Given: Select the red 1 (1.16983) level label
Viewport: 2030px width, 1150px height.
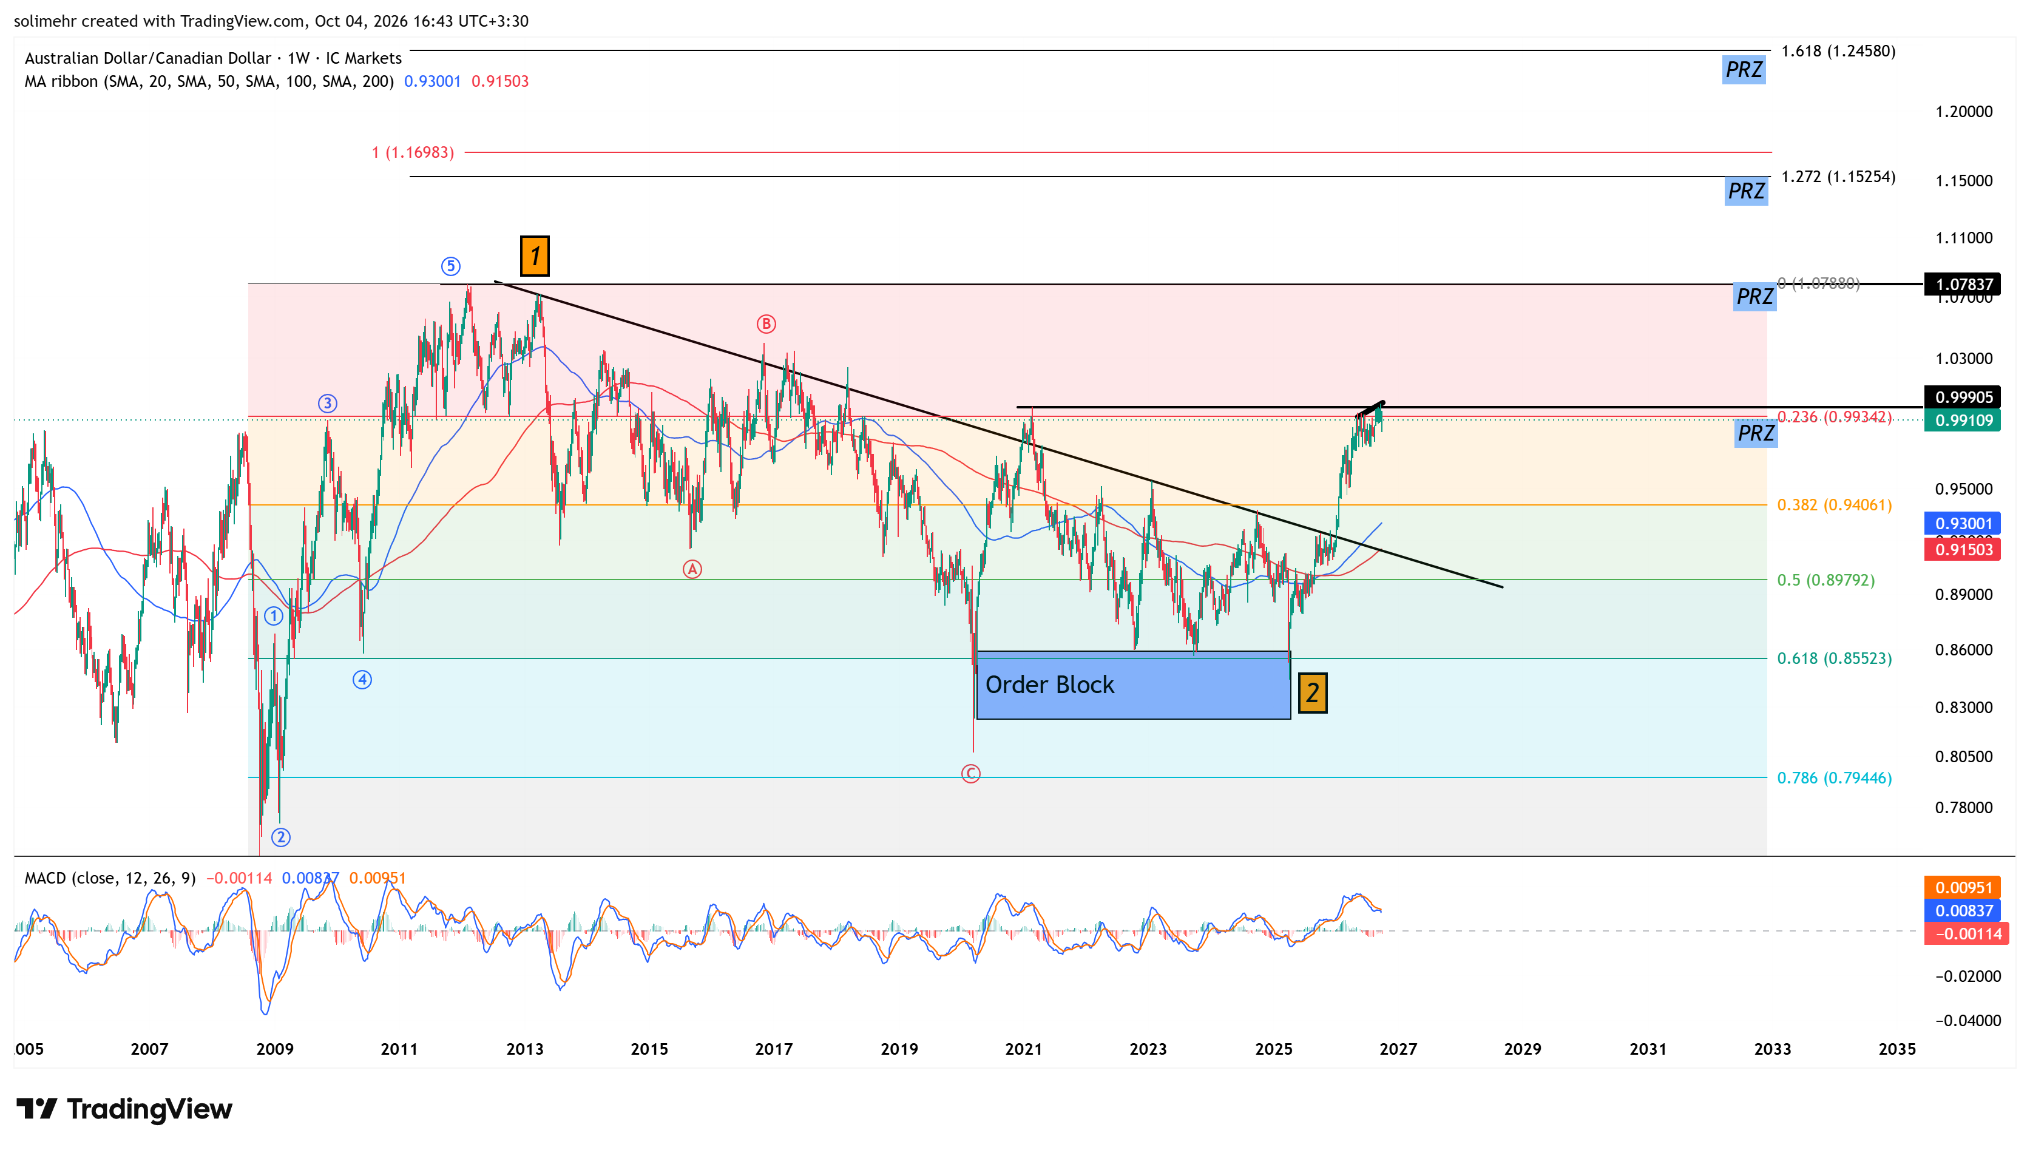Looking at the screenshot, I should [x=413, y=152].
